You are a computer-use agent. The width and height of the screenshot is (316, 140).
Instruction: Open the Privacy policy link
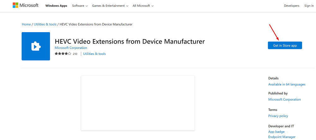278,116
